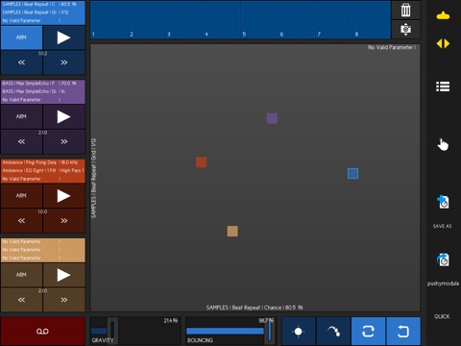Image resolution: width=461 pixels, height=346 pixels.
Task: Select snapshot slot 6 in top bar
Action: click(297, 20)
